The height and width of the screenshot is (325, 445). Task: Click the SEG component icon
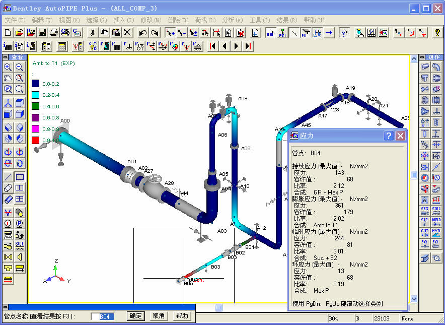(424, 211)
